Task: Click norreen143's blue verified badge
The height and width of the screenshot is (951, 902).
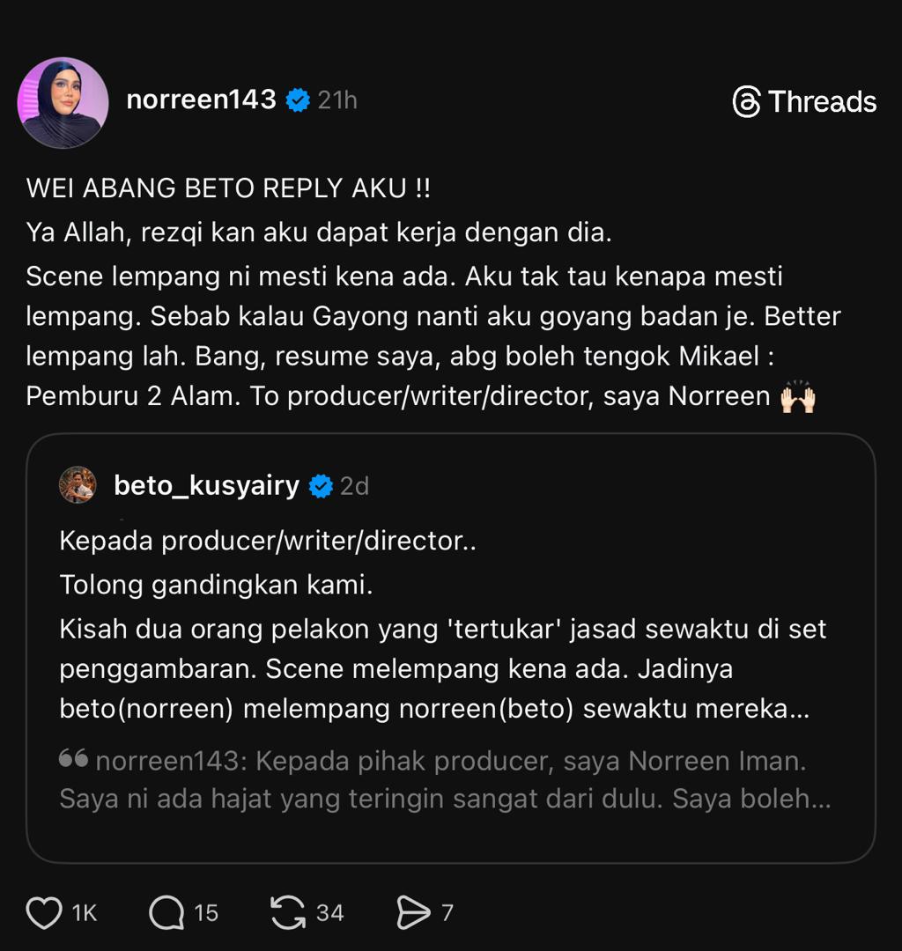Action: tap(299, 100)
